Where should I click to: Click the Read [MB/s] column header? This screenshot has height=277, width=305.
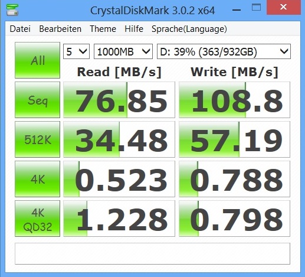[x=119, y=72]
